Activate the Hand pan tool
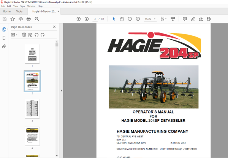This screenshot has width=228, height=158. pyautogui.click(x=122, y=19)
